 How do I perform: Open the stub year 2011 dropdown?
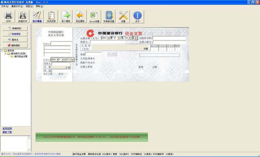tap(57, 60)
